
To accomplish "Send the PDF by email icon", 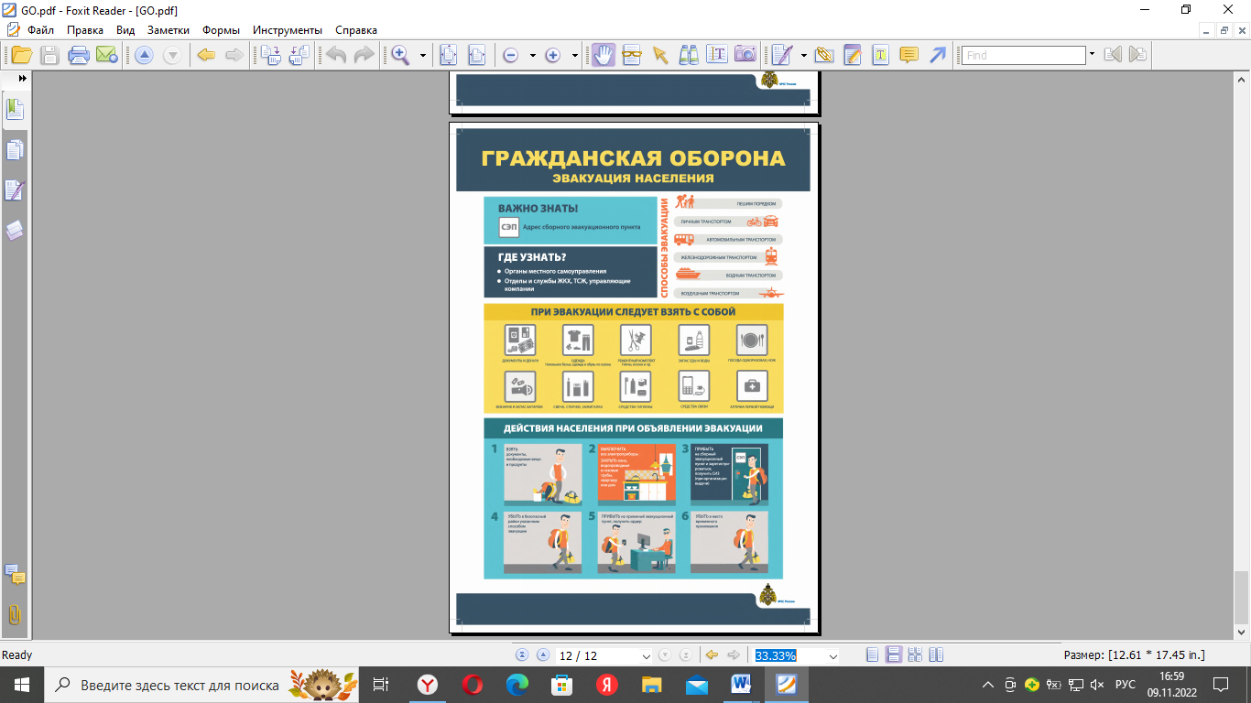I will pos(106,55).
